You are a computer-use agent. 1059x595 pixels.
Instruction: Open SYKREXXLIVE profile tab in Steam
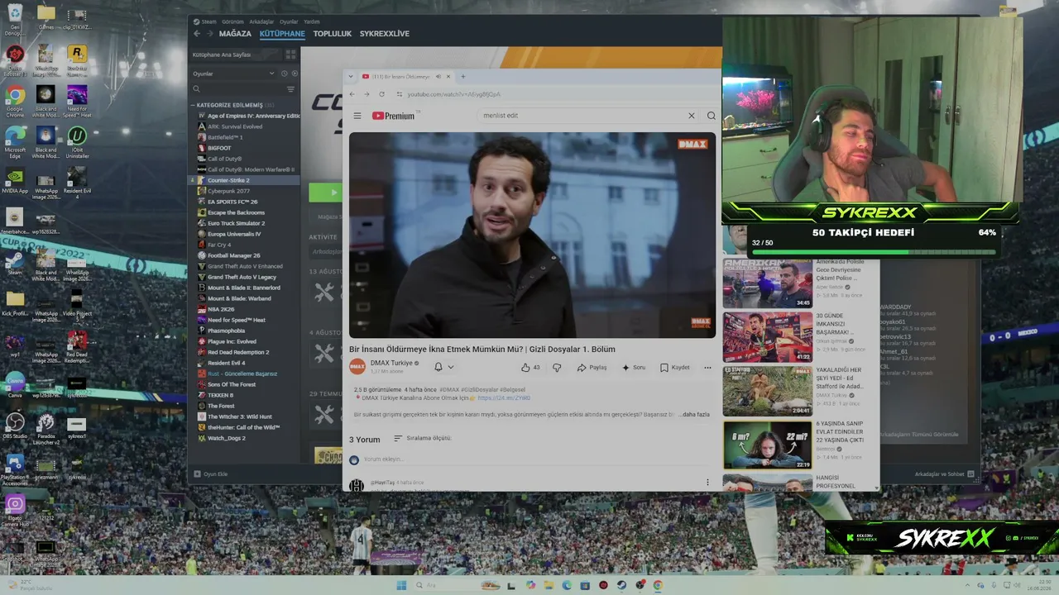click(x=385, y=34)
